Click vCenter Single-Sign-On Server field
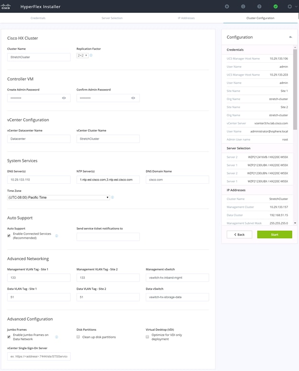 tap(39, 356)
